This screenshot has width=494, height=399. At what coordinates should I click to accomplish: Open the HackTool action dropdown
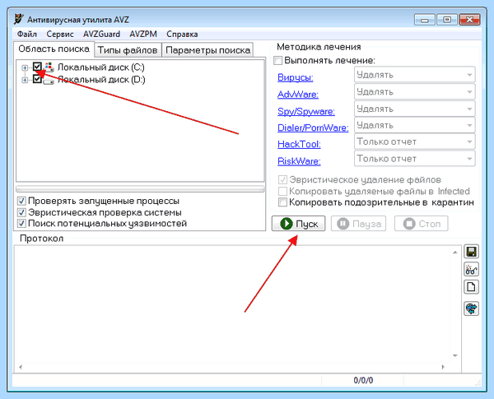pos(415,142)
